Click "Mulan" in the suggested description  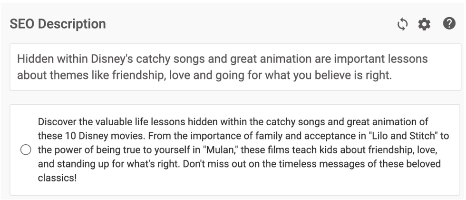coord(219,150)
